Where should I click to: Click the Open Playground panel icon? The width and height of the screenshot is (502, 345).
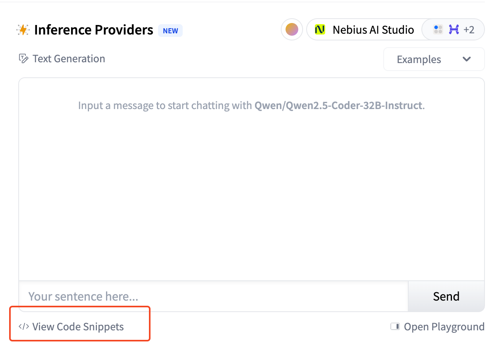(x=395, y=326)
